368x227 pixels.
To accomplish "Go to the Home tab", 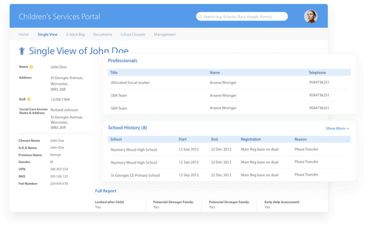I will coord(24,34).
